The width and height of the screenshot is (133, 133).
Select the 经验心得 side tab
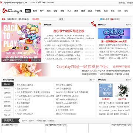(x=7, y=115)
